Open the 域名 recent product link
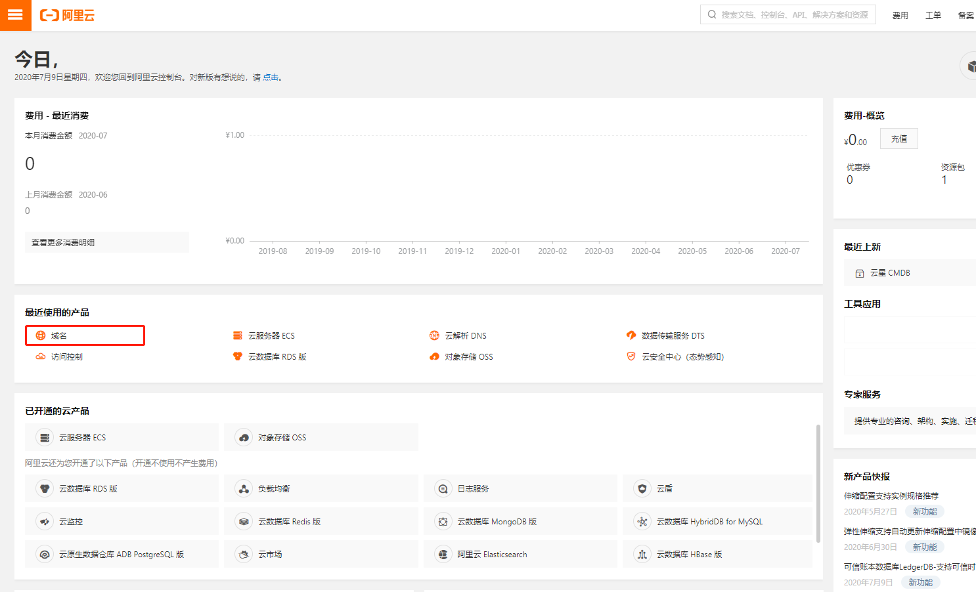The image size is (976, 592). pos(85,335)
